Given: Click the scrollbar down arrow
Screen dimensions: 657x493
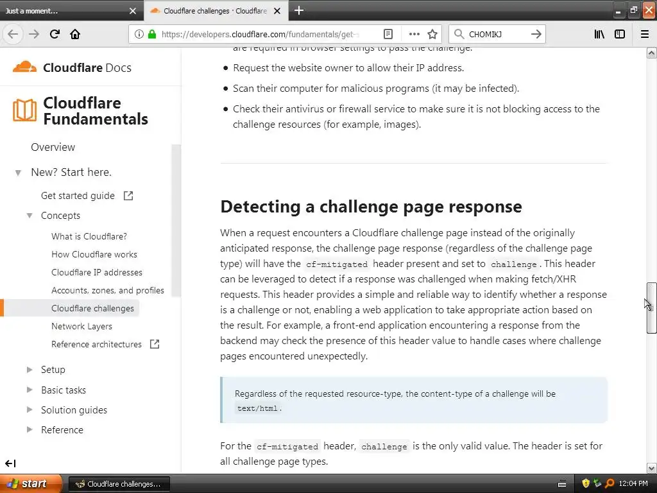Looking at the screenshot, I should point(651,468).
